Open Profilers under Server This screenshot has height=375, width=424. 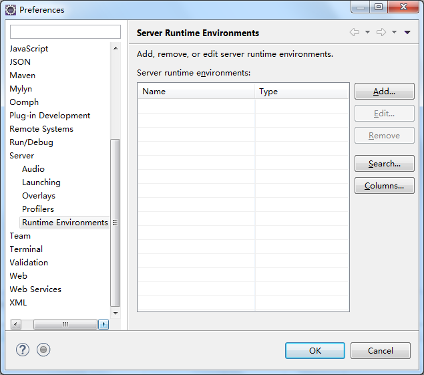coord(38,209)
